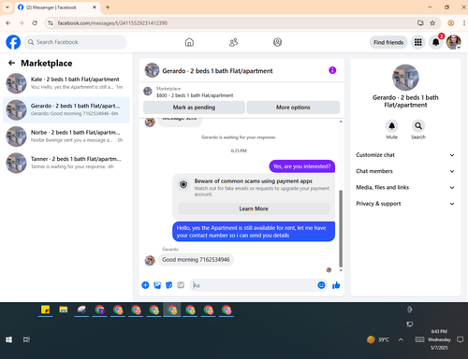Open new browser tab with plus
Screen dimensions: 468x359
click(x=108, y=7)
